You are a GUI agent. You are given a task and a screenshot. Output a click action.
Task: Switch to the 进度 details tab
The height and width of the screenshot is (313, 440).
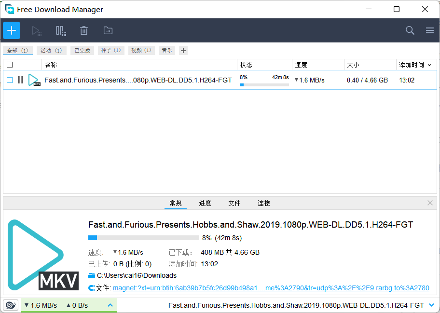pyautogui.click(x=205, y=203)
